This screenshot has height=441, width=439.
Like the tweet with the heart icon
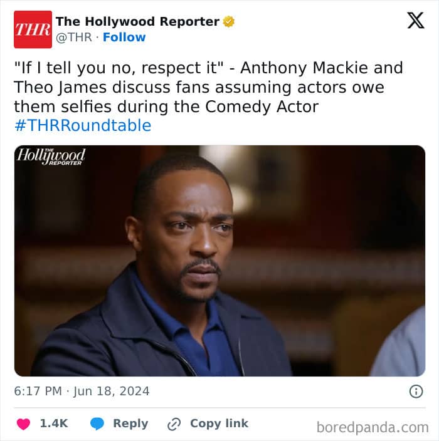tap(23, 424)
